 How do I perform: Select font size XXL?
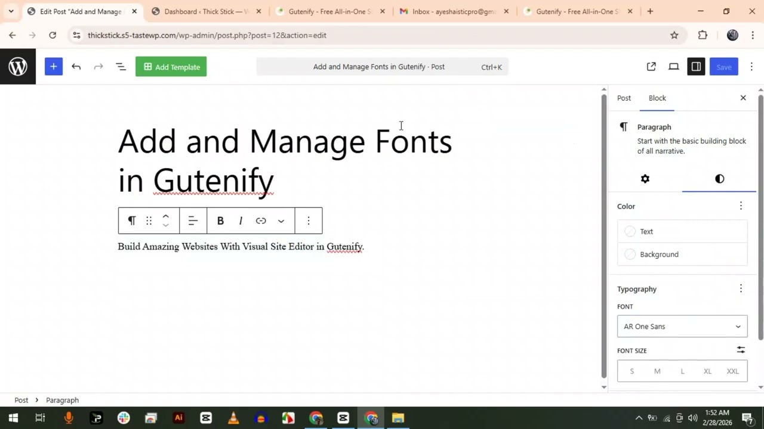[x=732, y=371]
